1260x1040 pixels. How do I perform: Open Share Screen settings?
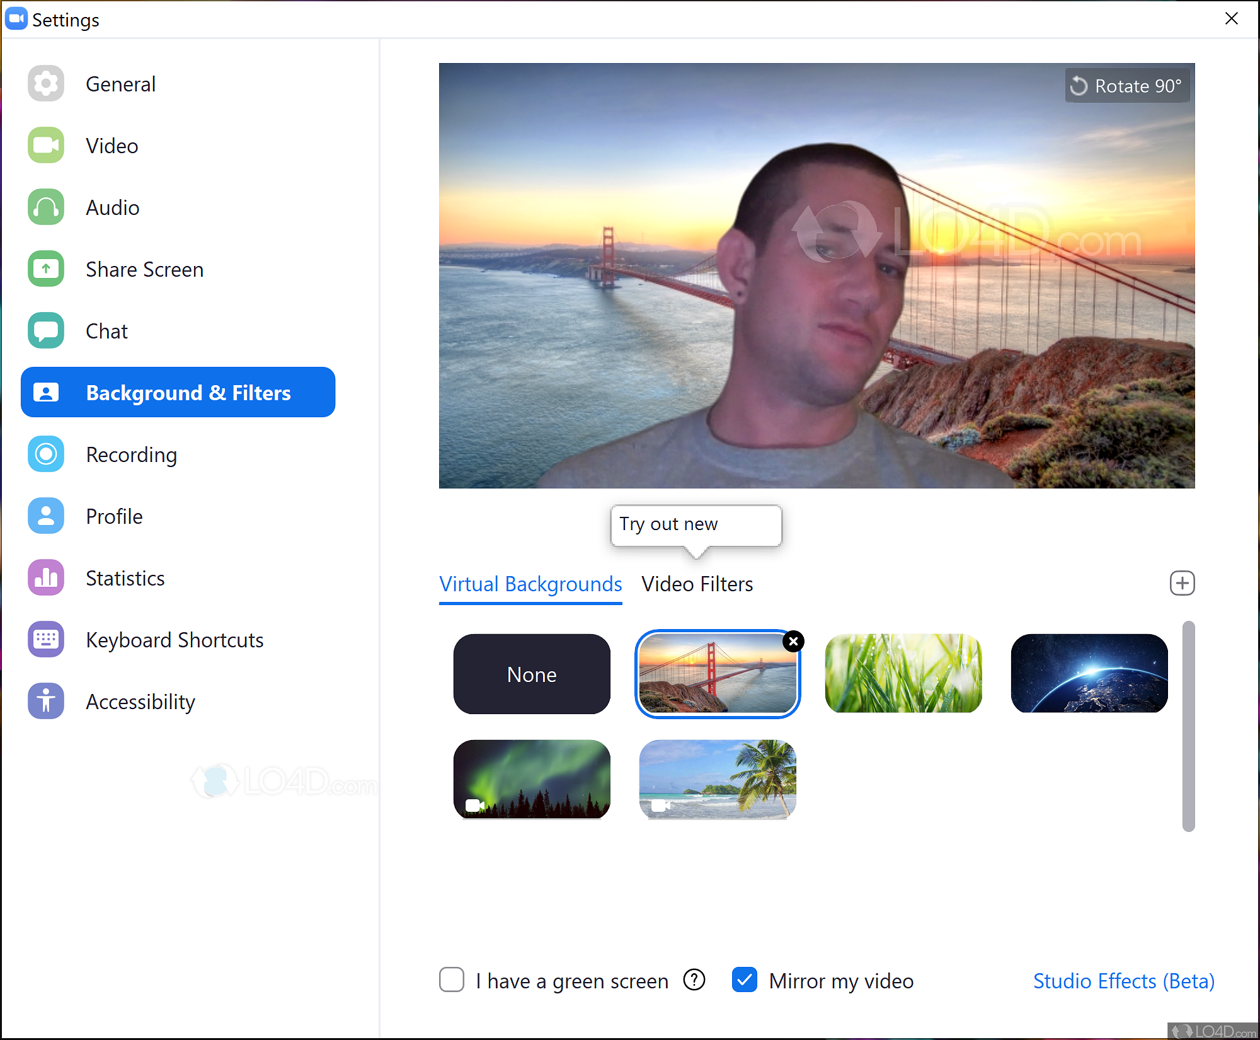click(x=144, y=269)
